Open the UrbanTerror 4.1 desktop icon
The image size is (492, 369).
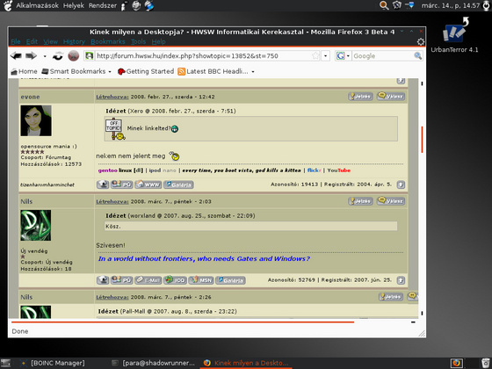pyautogui.click(x=454, y=35)
